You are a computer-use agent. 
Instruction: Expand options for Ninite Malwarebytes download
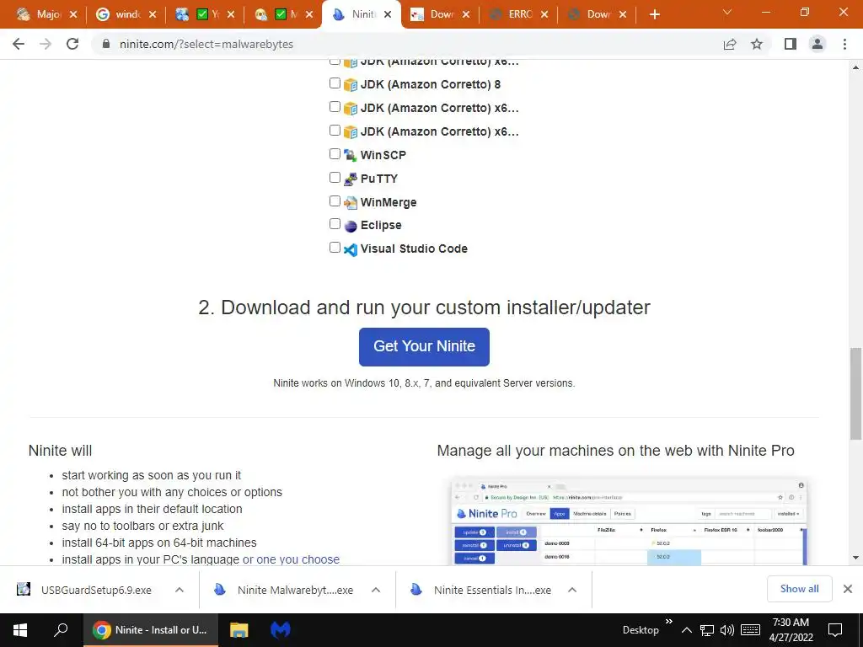point(376,590)
